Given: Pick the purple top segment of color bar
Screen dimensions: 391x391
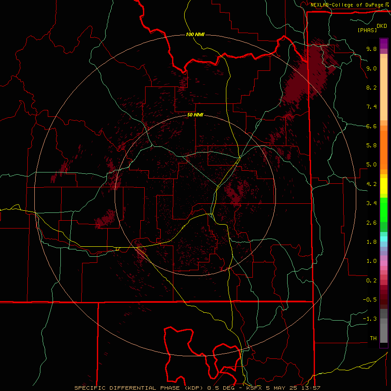Looking at the screenshot, I should (384, 43).
